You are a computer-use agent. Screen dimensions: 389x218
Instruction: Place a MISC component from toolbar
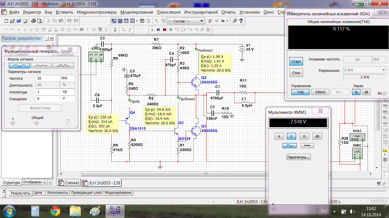[75, 30]
